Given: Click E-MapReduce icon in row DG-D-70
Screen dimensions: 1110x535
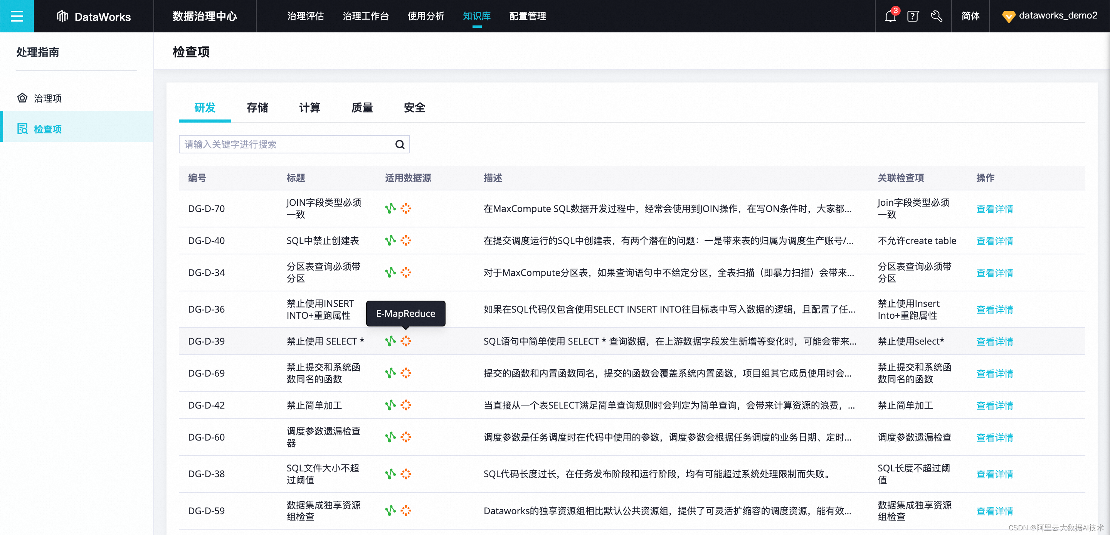Looking at the screenshot, I should coord(406,209).
